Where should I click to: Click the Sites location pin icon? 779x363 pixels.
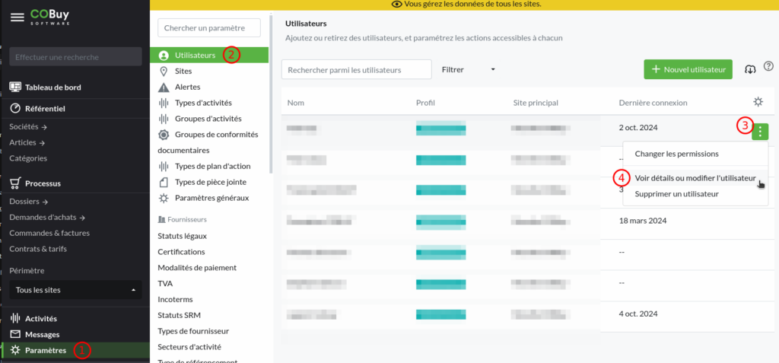coord(164,71)
